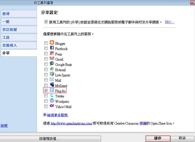Open the 授權 license link
The width and height of the screenshot is (195, 142).
143,123
